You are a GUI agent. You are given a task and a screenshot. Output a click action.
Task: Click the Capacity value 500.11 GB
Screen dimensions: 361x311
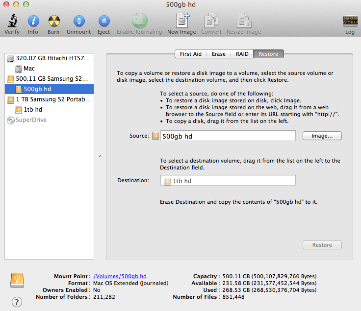pos(269,276)
